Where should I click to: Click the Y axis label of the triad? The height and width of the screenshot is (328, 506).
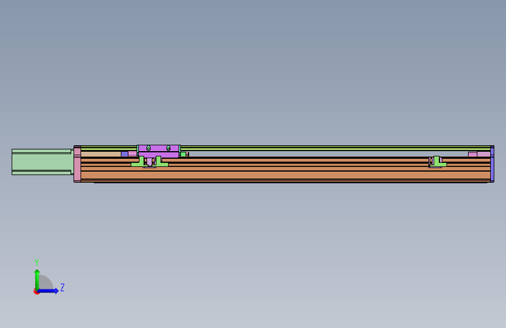pyautogui.click(x=37, y=262)
